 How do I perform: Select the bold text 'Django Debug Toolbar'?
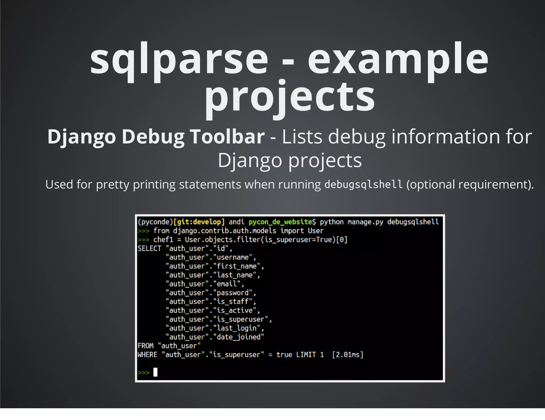[x=156, y=138]
